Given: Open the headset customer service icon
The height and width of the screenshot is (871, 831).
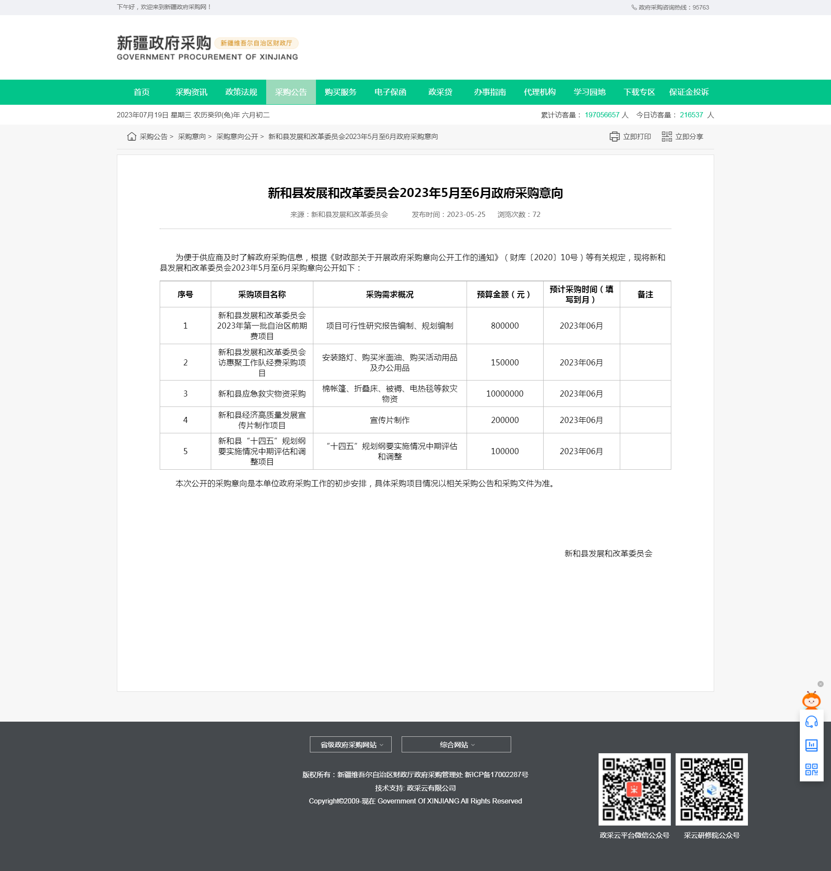Looking at the screenshot, I should pyautogui.click(x=811, y=722).
